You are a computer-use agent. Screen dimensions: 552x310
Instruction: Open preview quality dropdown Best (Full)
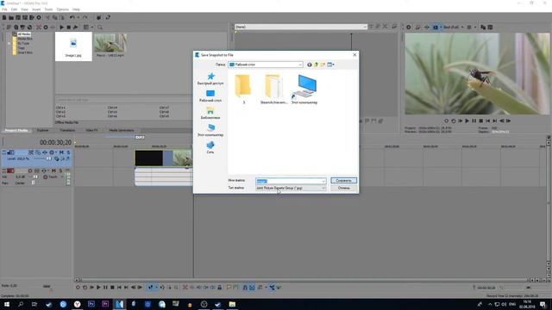click(453, 27)
